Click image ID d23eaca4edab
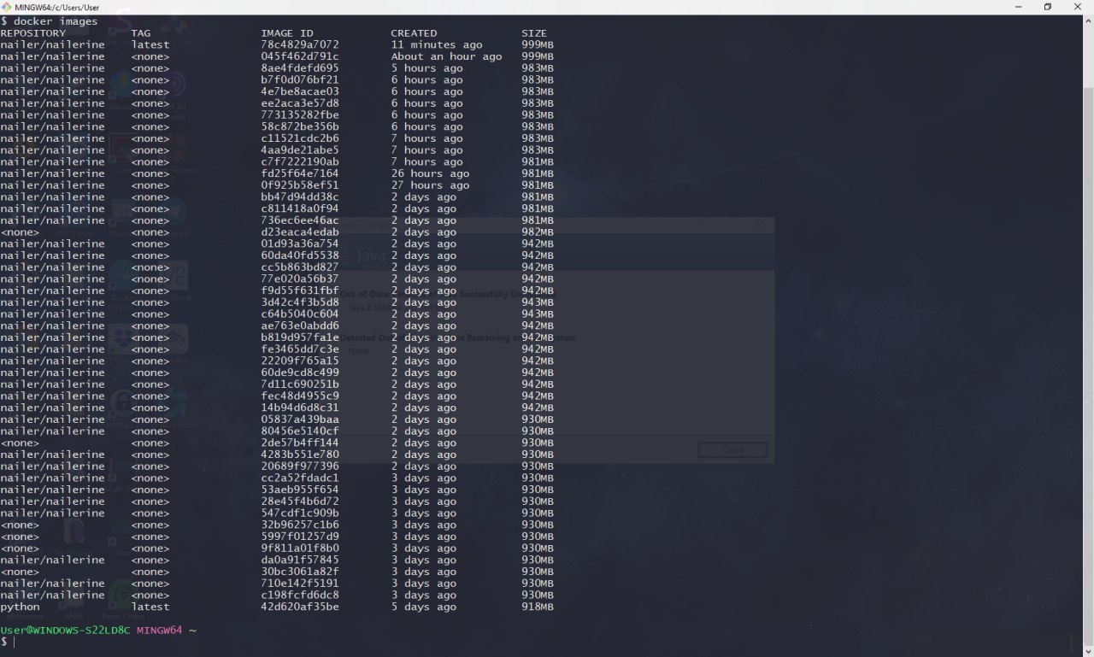This screenshot has width=1094, height=657. (x=300, y=232)
